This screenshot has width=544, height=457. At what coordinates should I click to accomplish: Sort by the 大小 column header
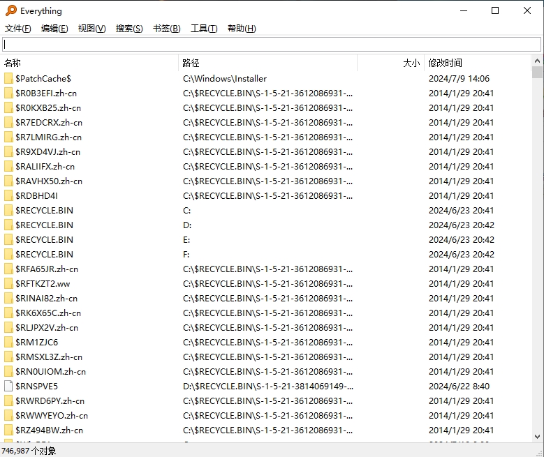390,63
